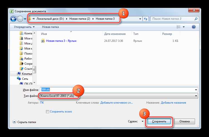Open the recent locations dropdown arrow
This screenshot has height=137, width=209.
25,19
